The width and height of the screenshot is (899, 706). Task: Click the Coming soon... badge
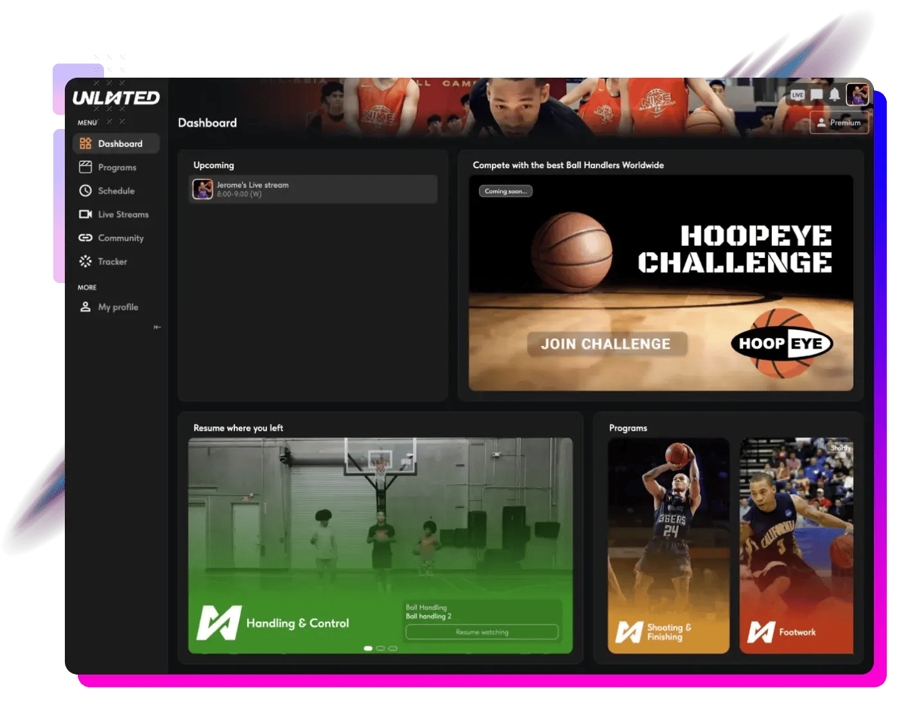tap(505, 191)
